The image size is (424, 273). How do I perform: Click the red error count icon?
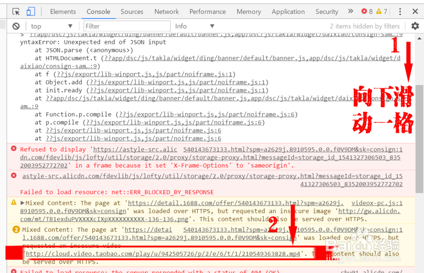[364, 11]
